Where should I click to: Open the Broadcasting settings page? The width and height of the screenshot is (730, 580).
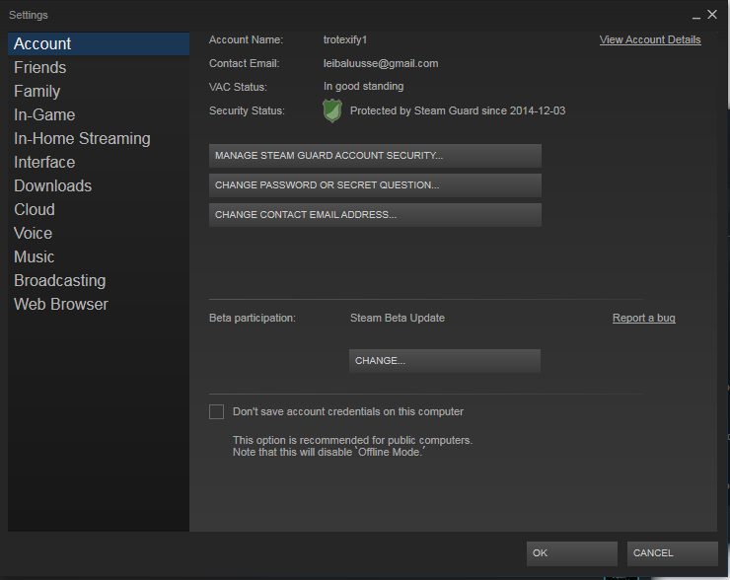click(99, 281)
